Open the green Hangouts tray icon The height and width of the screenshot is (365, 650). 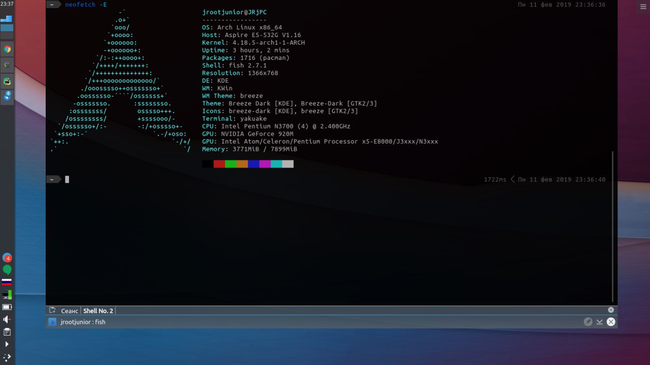(x=7, y=270)
